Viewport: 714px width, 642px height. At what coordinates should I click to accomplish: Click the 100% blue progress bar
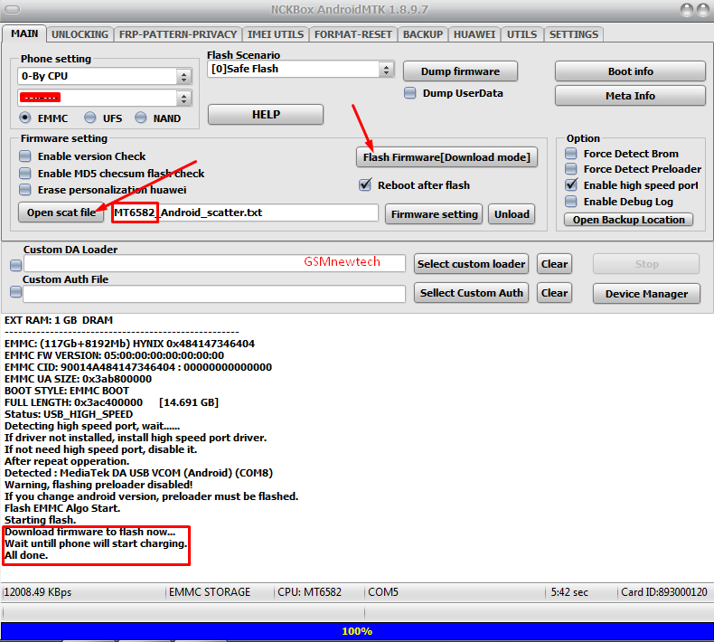357,631
